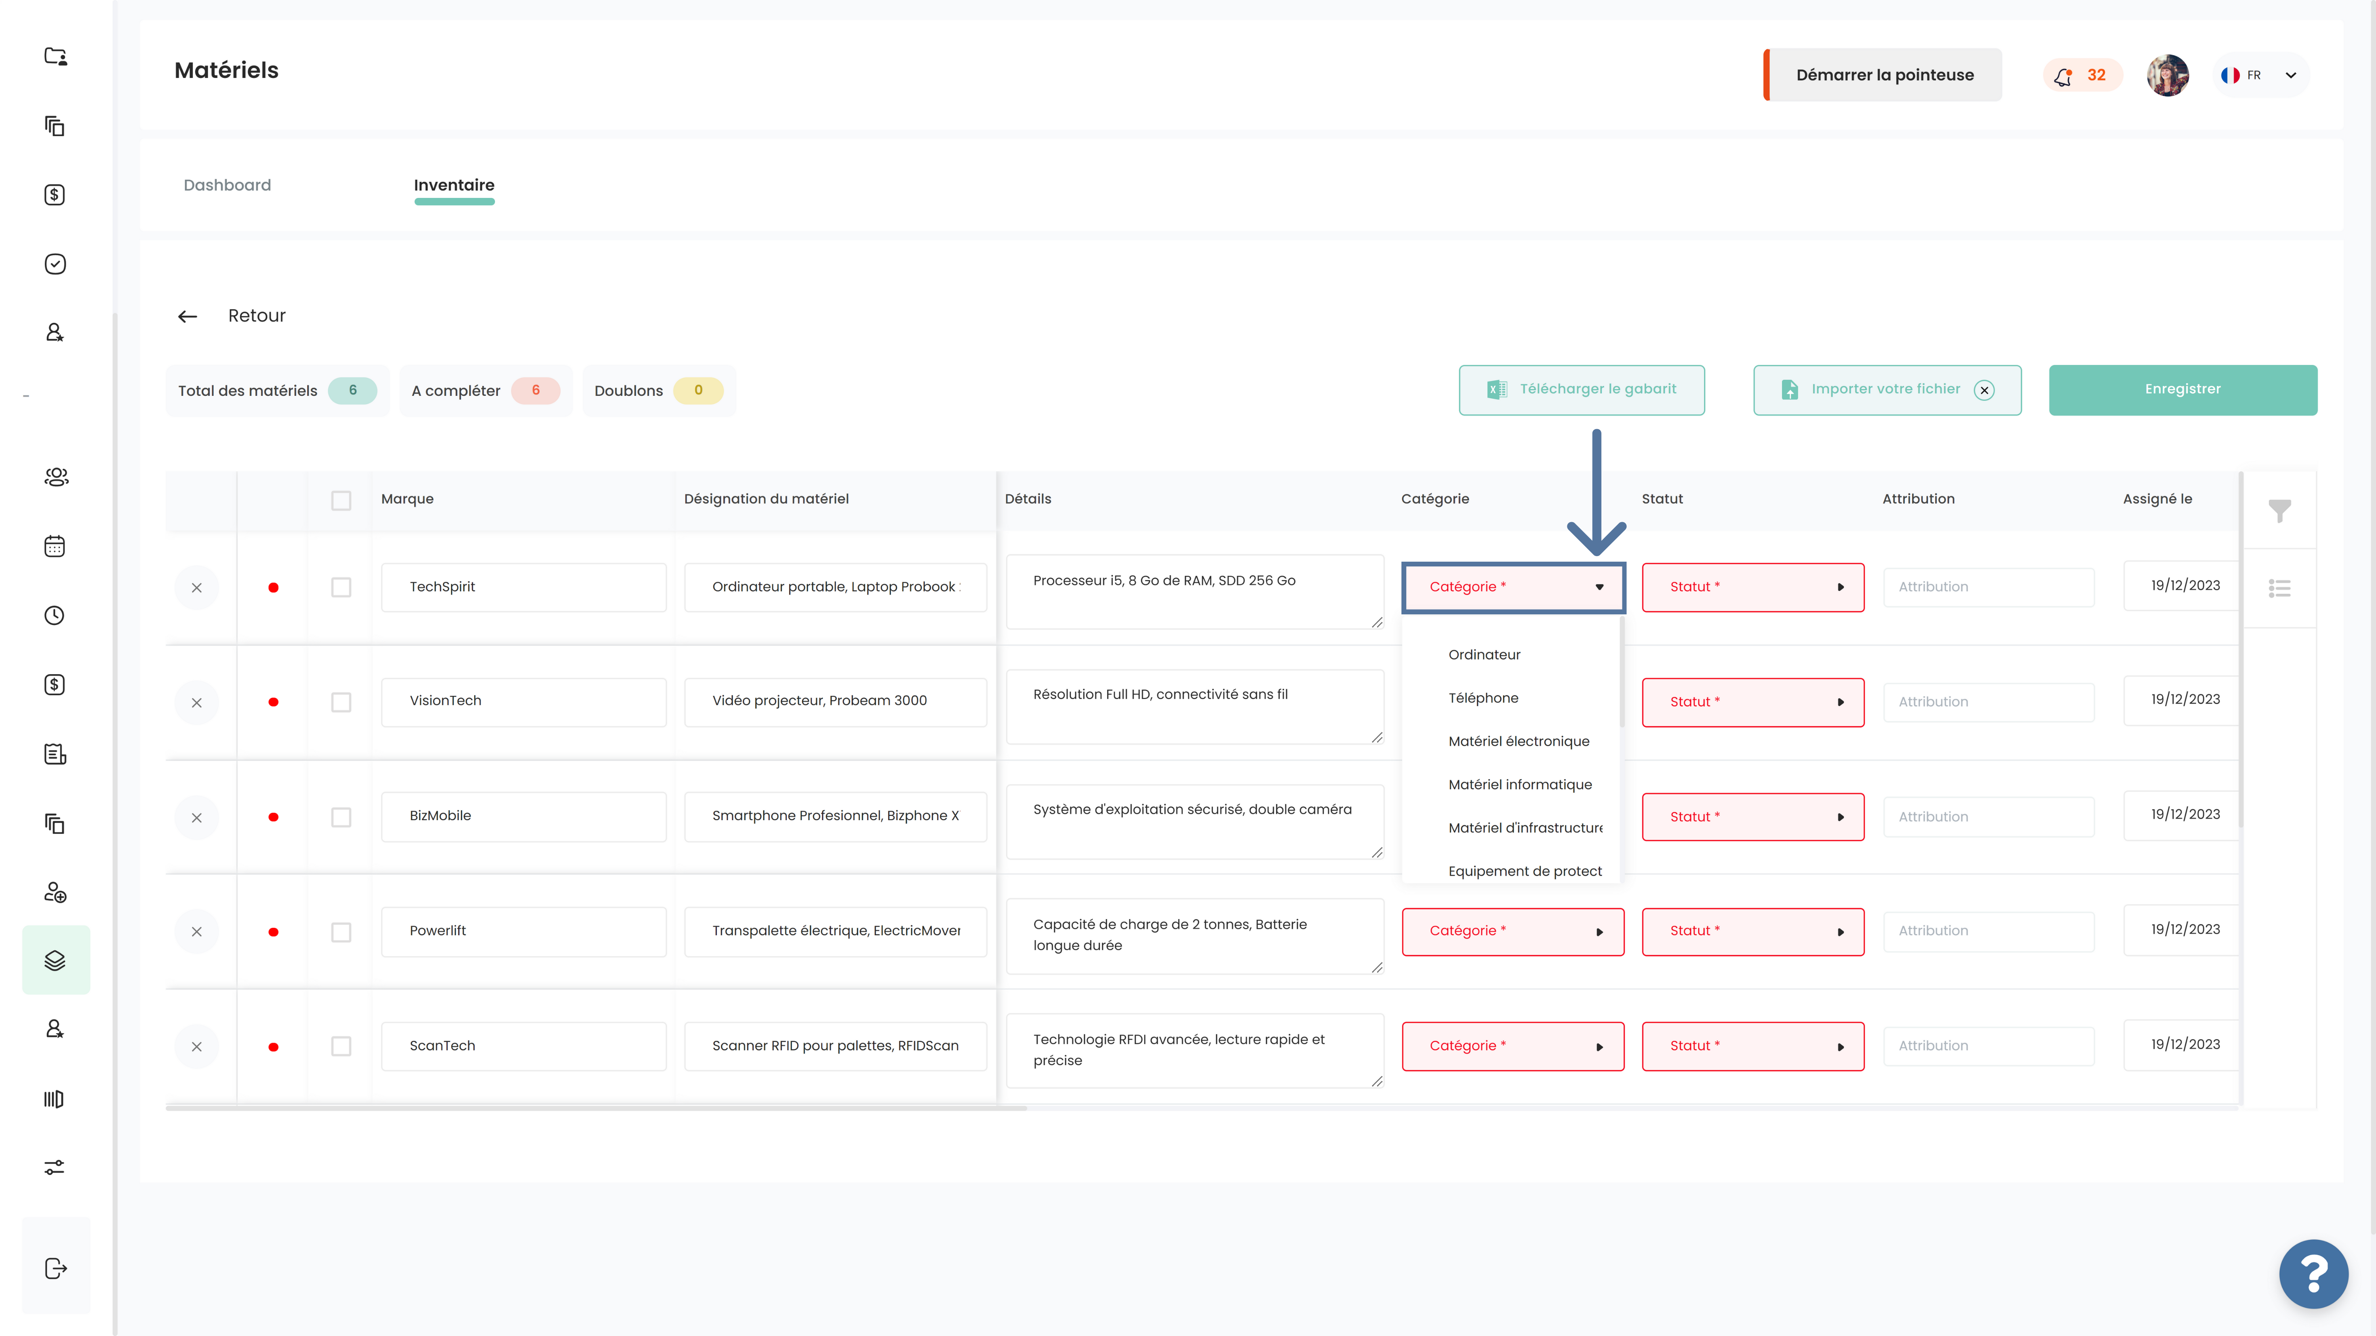Check the ScanTech row checkbox
This screenshot has height=1336, width=2376.
pos(341,1047)
